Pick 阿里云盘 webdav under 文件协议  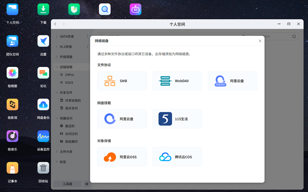coord(232,81)
